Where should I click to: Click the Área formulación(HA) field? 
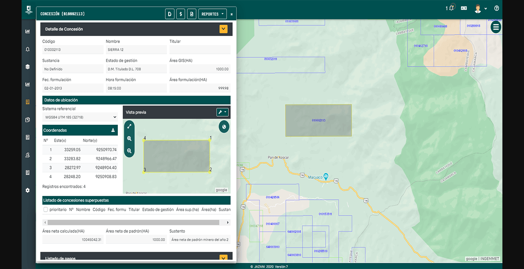[x=200, y=88]
